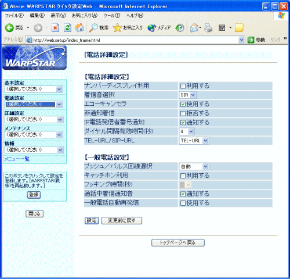Click the 閉じる button
Image resolution: width=290 pixels, height=279 pixels.
point(34,214)
